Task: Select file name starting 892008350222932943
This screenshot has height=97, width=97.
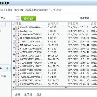Action: (33, 59)
